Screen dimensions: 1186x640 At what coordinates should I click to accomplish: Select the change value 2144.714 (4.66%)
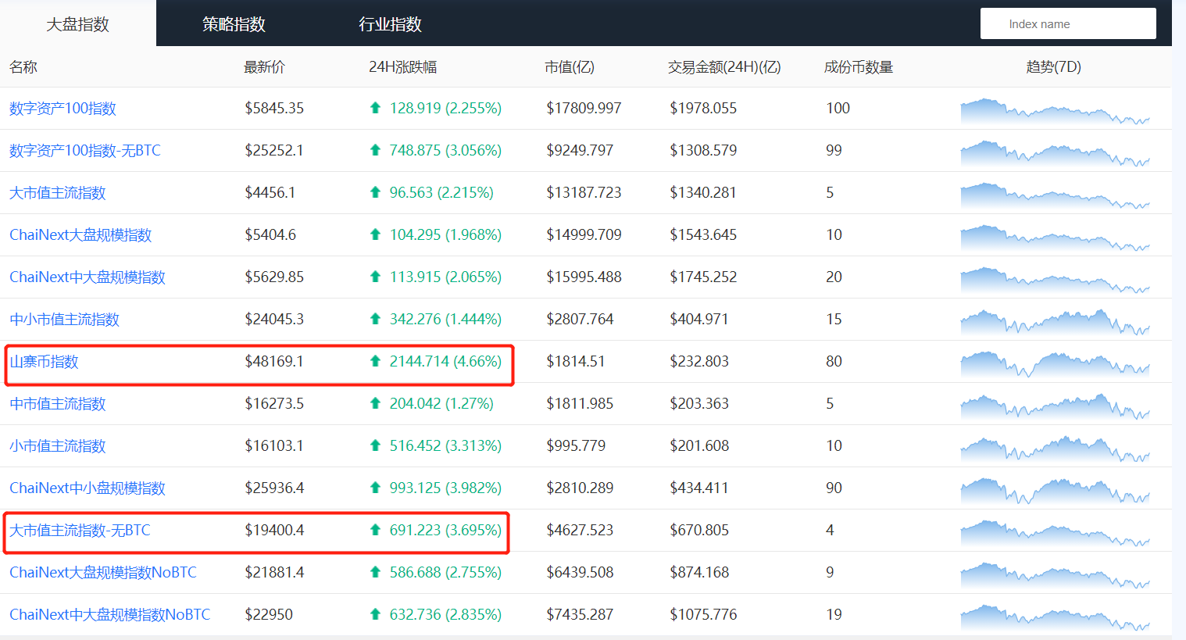(x=445, y=361)
